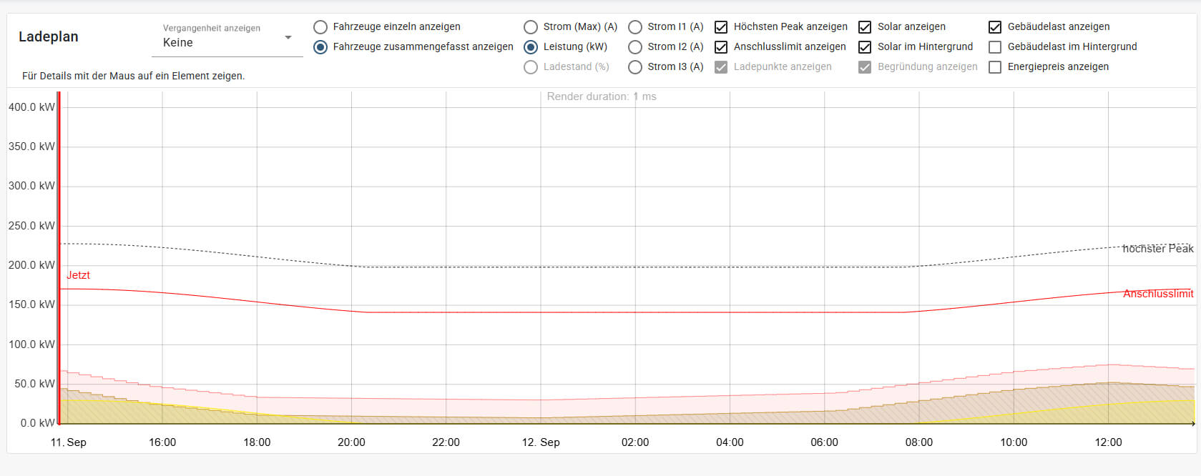Click the dropdown arrow next to Keine
This screenshot has width=1201, height=476.
(288, 37)
